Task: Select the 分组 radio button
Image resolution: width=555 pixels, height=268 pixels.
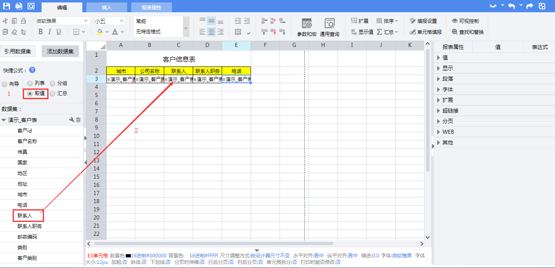Action: [53, 84]
